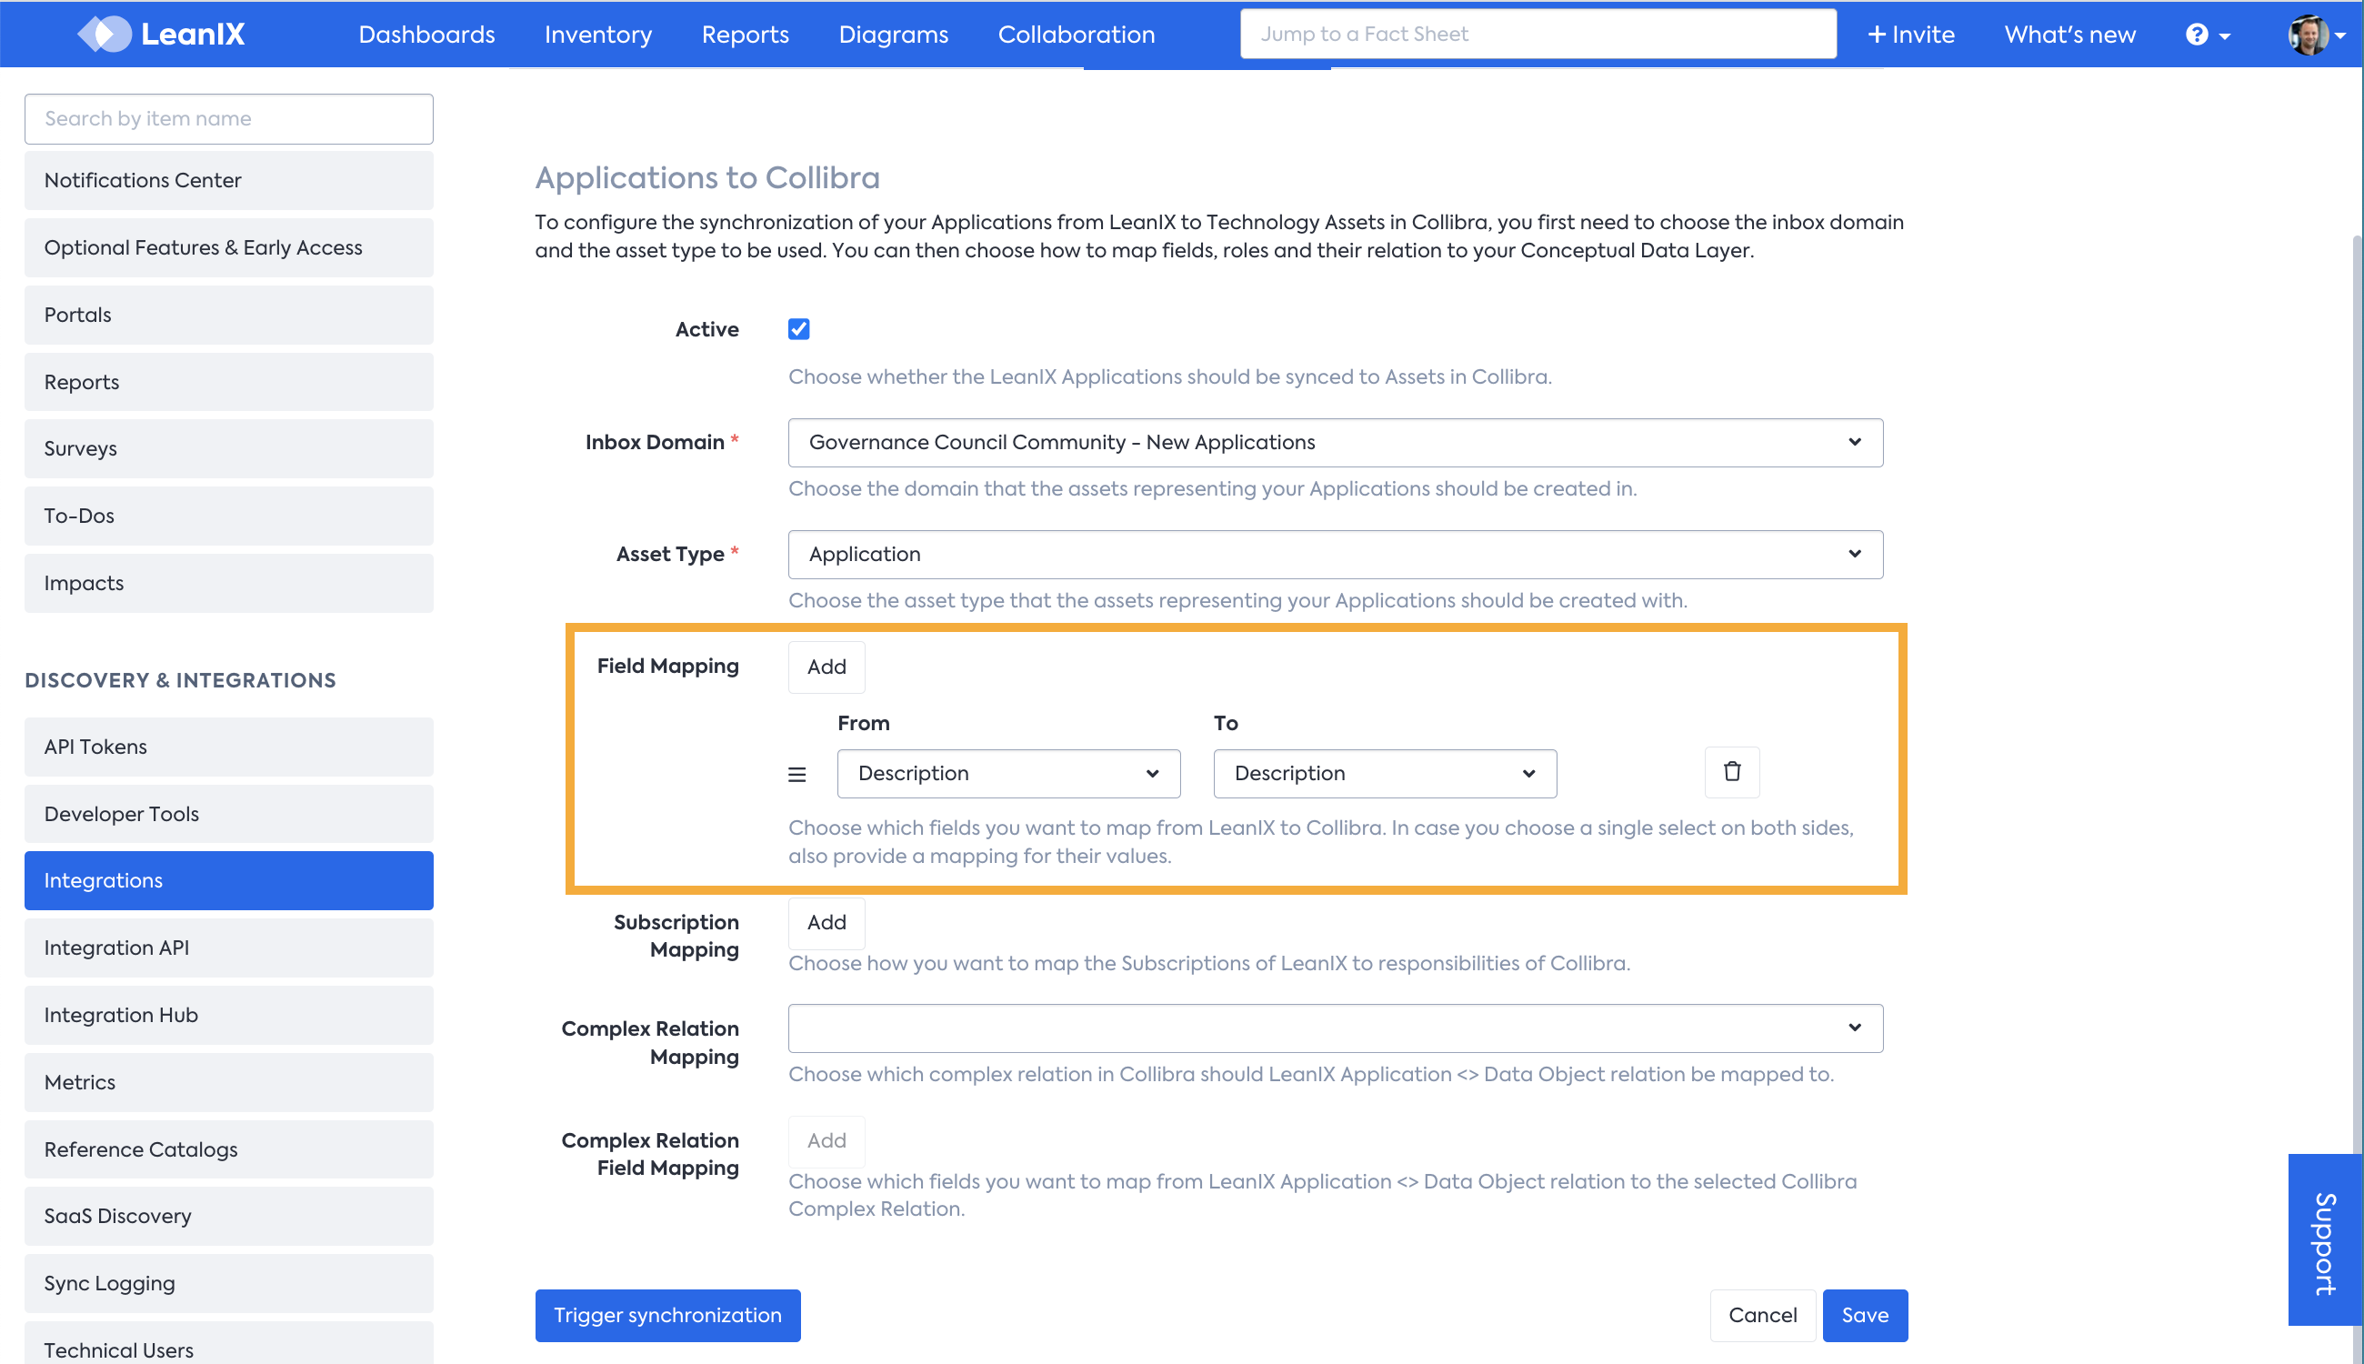
Task: Open the Complex Relation Mapping dropdown
Action: tap(1335, 1028)
